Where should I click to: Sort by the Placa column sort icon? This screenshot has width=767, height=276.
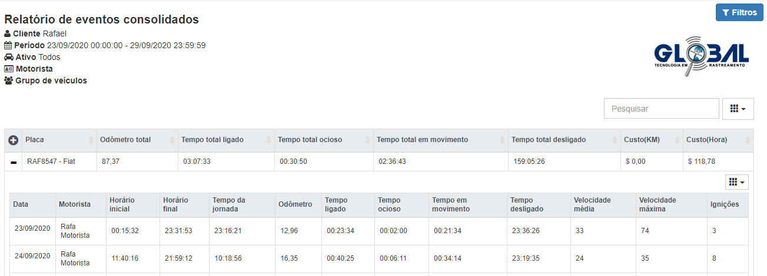91,140
